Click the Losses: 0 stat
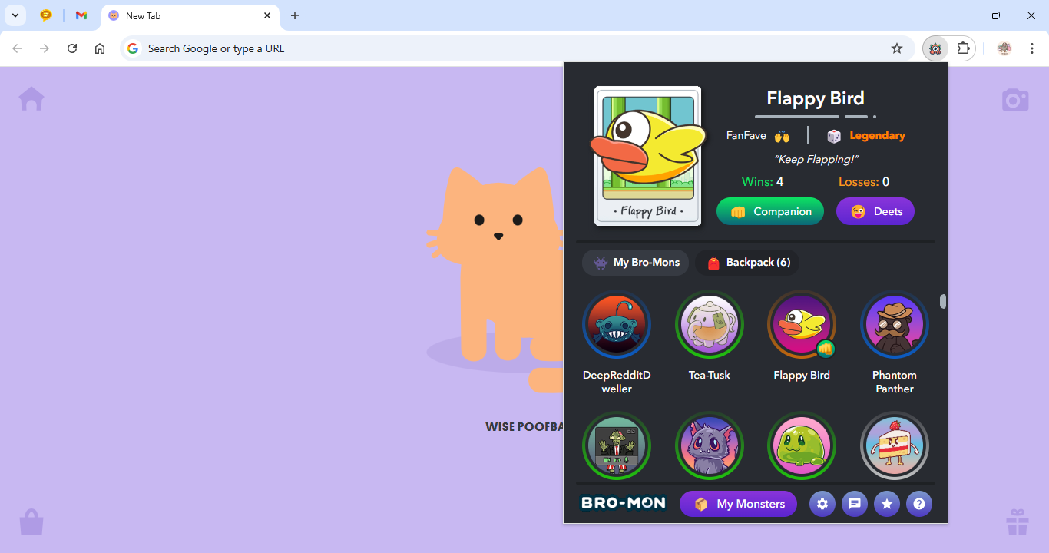The image size is (1049, 553). 864,182
